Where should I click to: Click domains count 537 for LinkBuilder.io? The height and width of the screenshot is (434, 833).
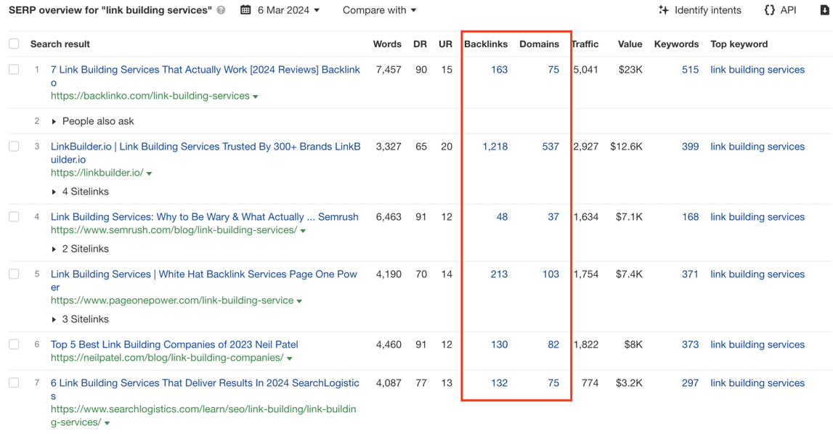pyautogui.click(x=550, y=147)
